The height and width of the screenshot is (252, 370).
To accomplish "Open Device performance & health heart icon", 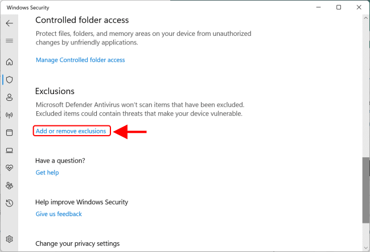I will tap(9, 168).
